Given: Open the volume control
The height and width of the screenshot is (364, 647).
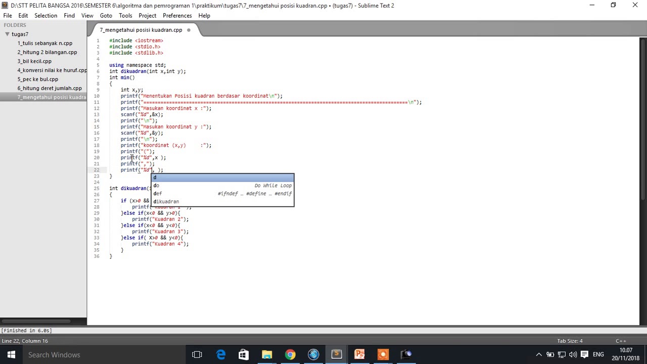Looking at the screenshot, I should 573,355.
